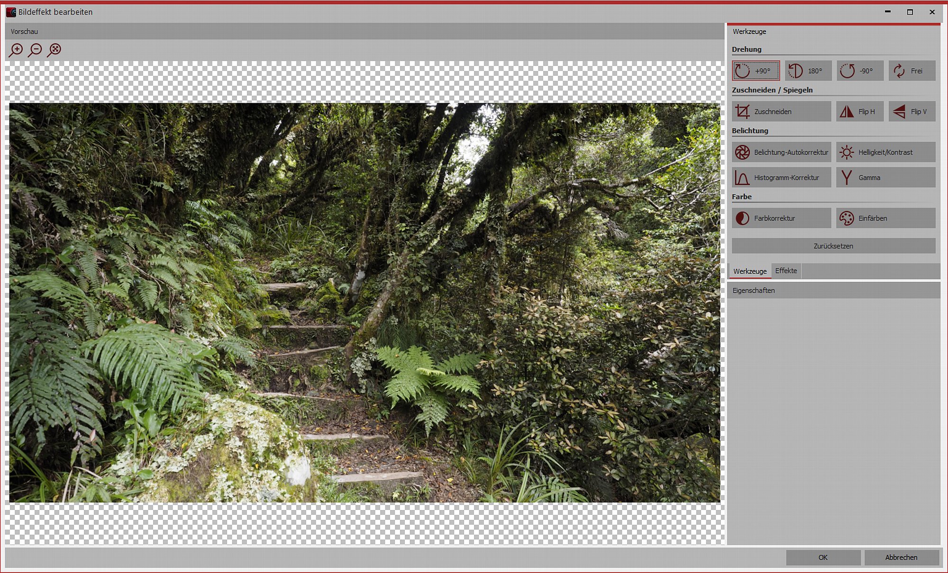
Task: Open Histogramm-Korrektur tool
Action: [x=781, y=178]
